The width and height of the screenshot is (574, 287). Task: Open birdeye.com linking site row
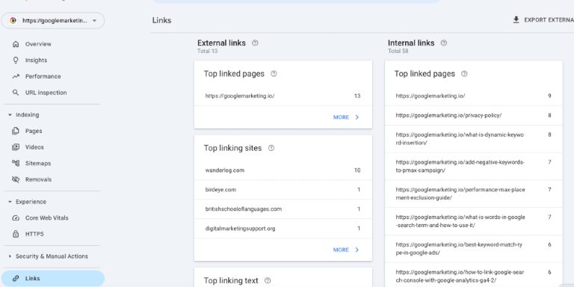point(283,190)
